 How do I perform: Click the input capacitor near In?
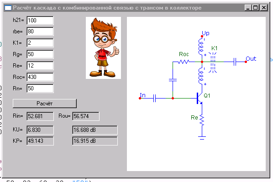point(154,99)
